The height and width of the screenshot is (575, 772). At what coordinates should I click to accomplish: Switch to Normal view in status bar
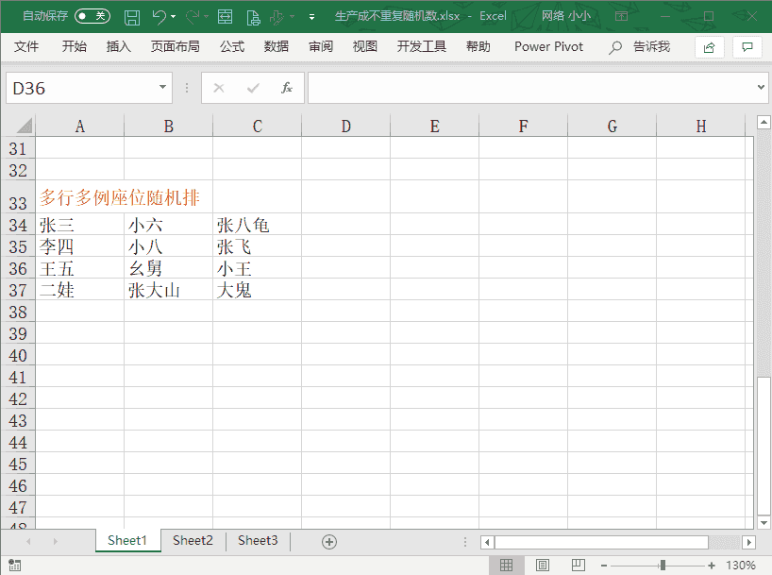[507, 565]
